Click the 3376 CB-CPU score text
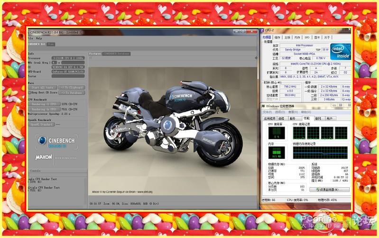379x238 pixels. tap(70, 104)
